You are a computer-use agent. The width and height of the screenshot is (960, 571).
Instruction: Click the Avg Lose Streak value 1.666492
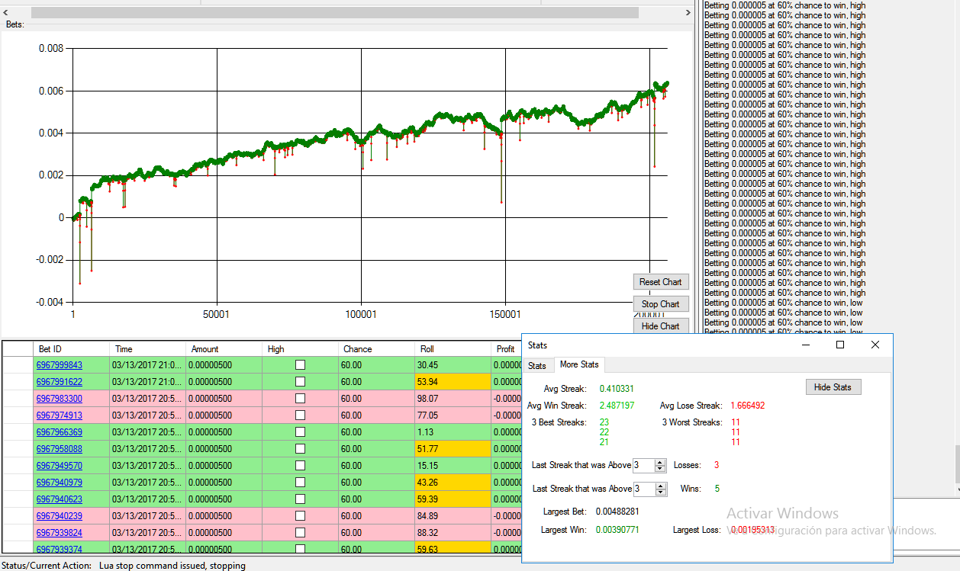coord(747,406)
